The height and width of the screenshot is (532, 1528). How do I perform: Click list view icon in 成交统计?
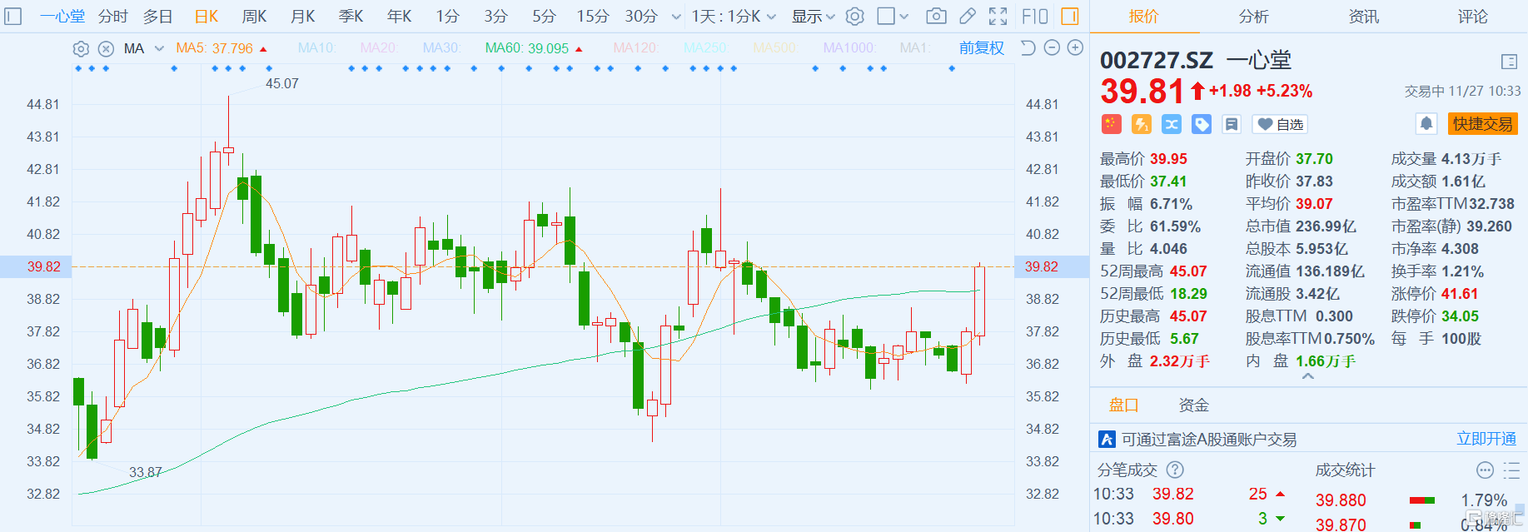click(1512, 470)
